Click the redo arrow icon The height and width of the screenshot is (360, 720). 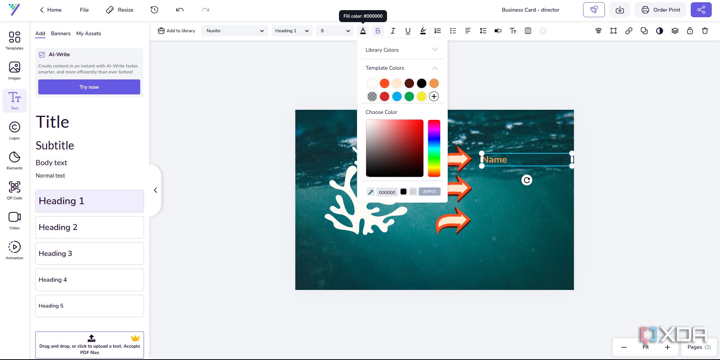[205, 10]
